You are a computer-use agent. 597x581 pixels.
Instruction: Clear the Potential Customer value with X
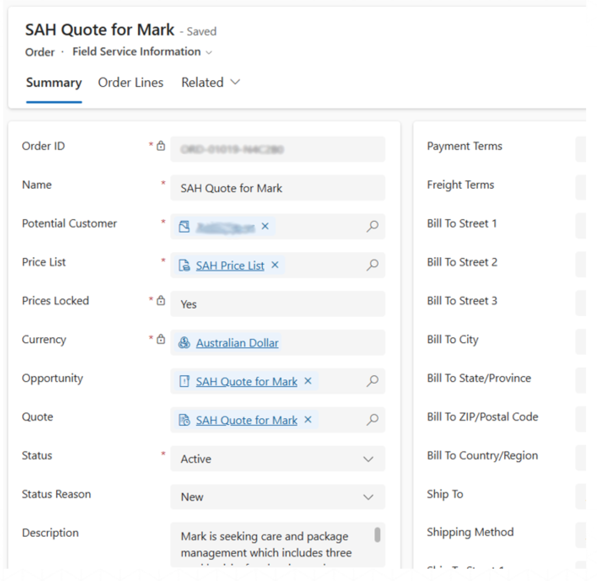click(x=265, y=226)
